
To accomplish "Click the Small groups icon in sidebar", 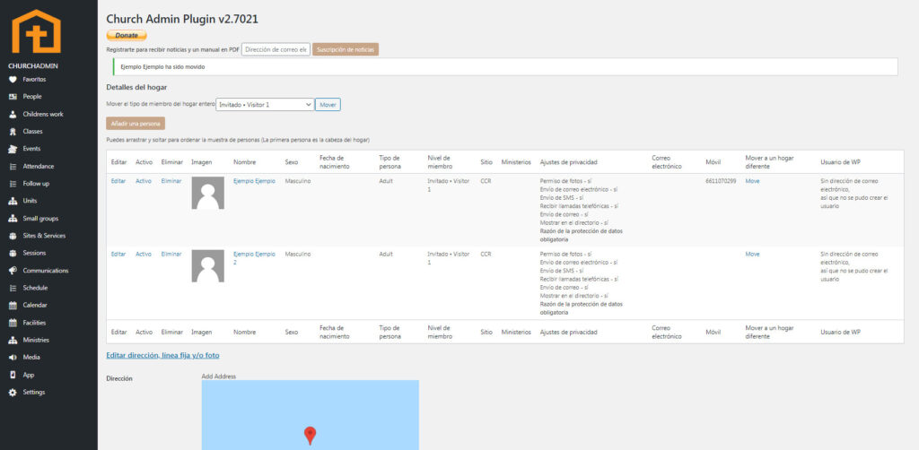I will (13, 219).
